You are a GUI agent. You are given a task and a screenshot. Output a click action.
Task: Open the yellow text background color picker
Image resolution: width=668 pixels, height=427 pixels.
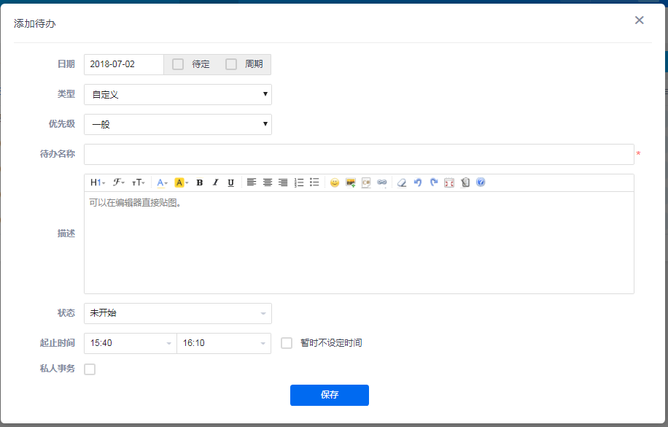pos(182,182)
